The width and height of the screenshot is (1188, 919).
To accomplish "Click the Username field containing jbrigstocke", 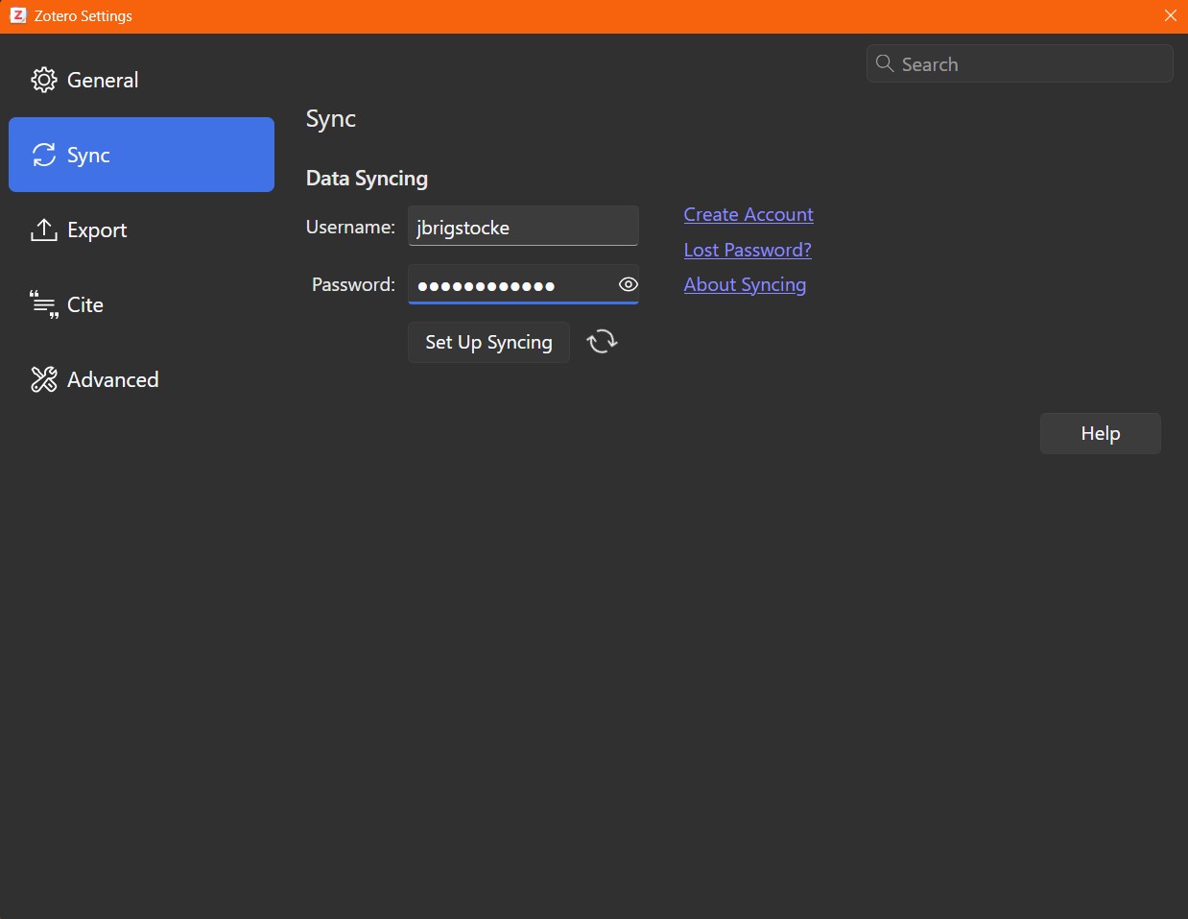I will pos(523,226).
